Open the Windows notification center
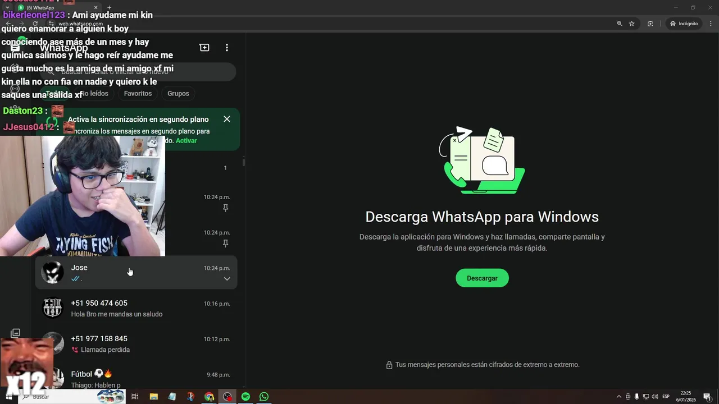 coord(707,397)
